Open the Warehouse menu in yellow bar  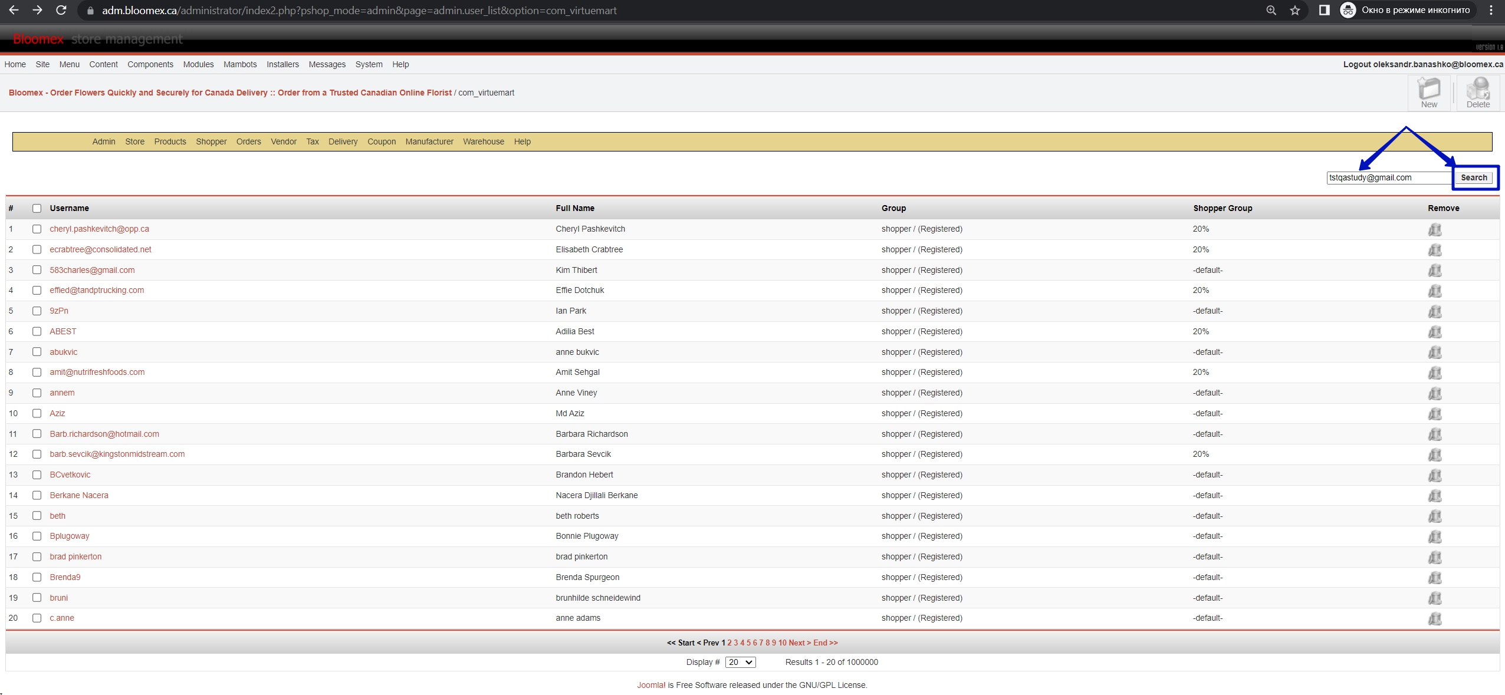(x=484, y=141)
